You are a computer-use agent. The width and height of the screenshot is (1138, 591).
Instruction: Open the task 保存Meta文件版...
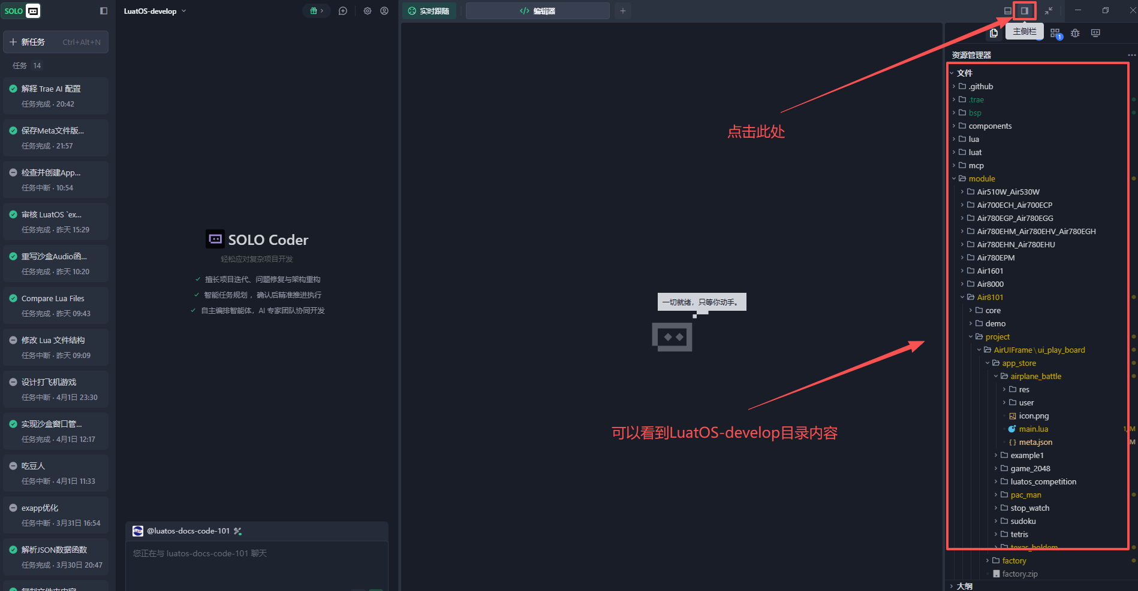56,138
